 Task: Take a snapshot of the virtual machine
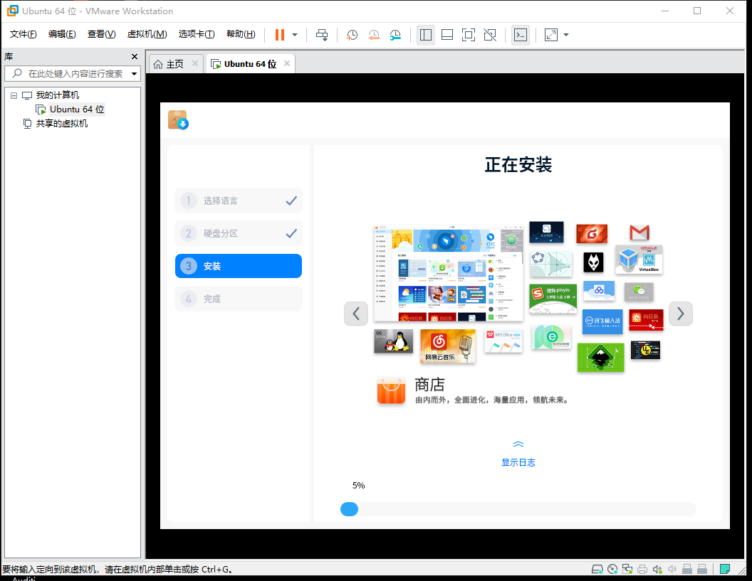click(x=352, y=34)
